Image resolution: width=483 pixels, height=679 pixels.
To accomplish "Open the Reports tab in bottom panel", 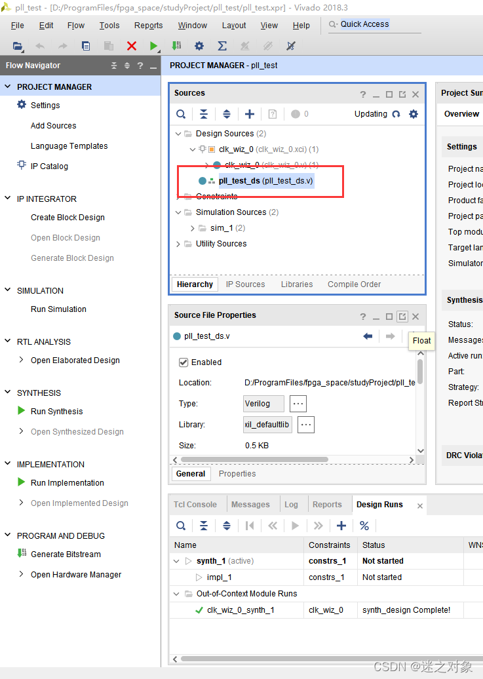I will pyautogui.click(x=327, y=505).
